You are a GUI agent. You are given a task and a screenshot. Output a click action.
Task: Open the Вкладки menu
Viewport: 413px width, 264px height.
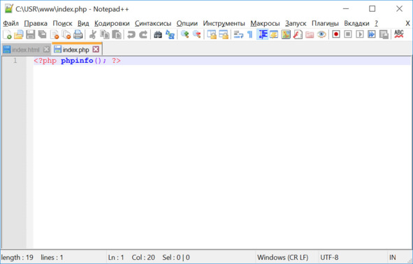pos(356,24)
